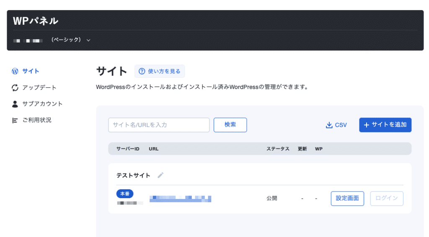This screenshot has width=429, height=237.
Task: Click the WP column header
Action: click(x=319, y=149)
